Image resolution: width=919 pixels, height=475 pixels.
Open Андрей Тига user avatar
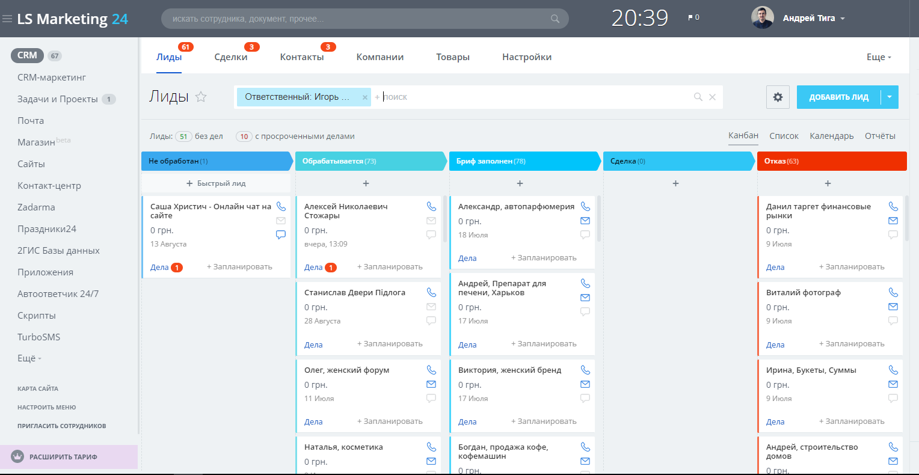coord(763,18)
